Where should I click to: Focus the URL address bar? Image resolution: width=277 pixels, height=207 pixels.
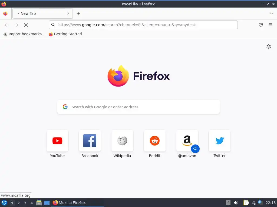[x=143, y=25]
